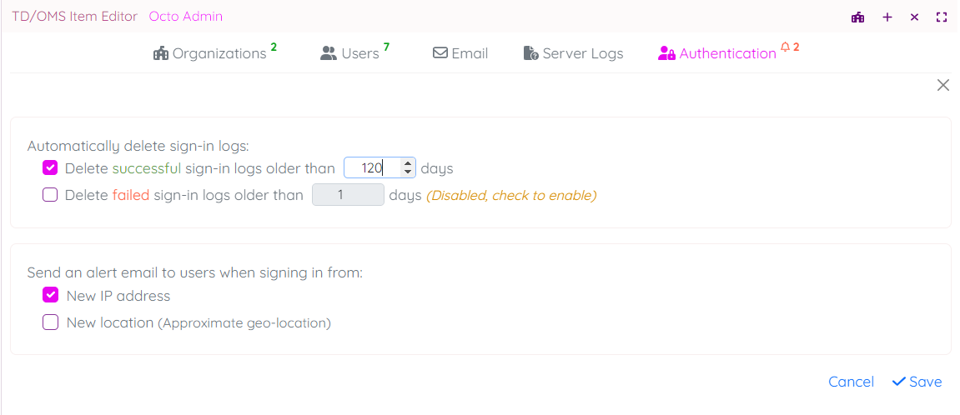Dismiss the settings panel with the gray X
960x415 pixels.
[x=943, y=85]
